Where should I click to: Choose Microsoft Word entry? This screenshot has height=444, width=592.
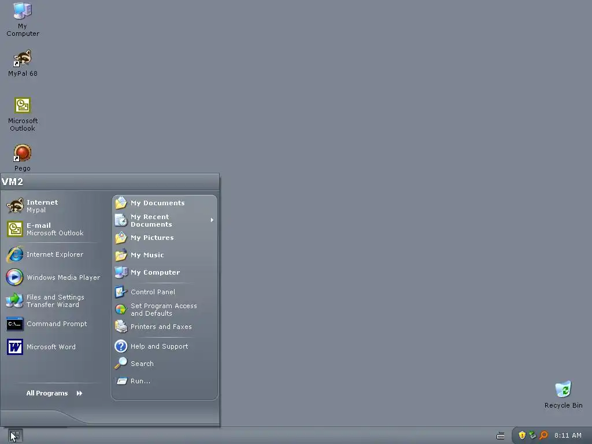[x=53, y=347]
